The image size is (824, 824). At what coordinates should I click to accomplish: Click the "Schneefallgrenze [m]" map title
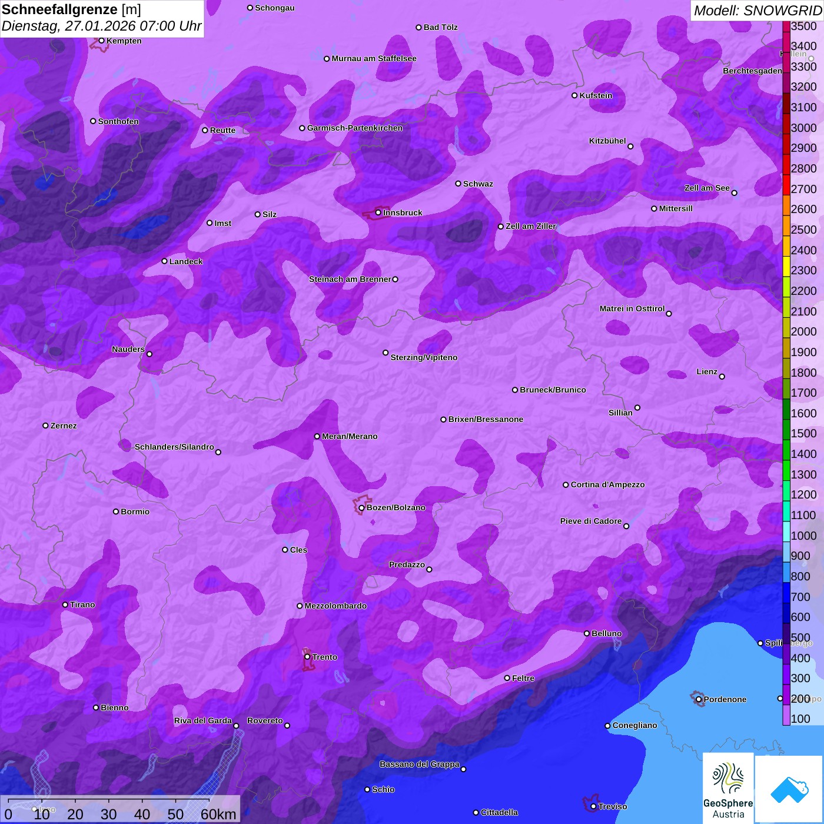click(x=71, y=9)
